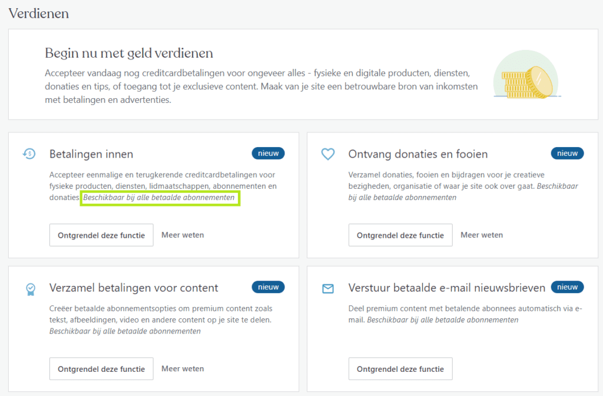Click nieuw badge on Ontvang donaties en fooien
The width and height of the screenshot is (603, 396).
[x=568, y=153]
